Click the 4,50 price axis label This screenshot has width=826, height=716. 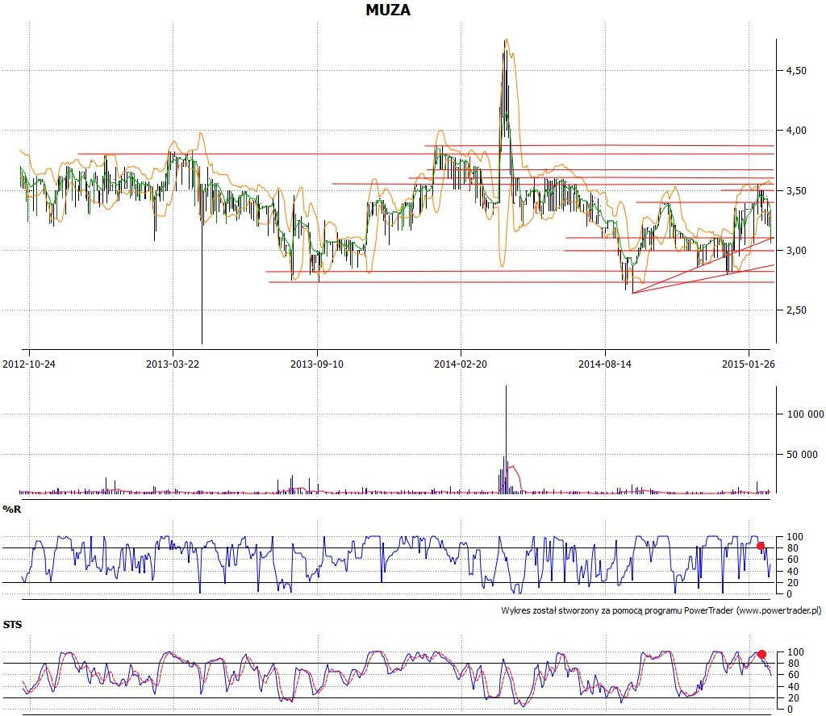796,70
